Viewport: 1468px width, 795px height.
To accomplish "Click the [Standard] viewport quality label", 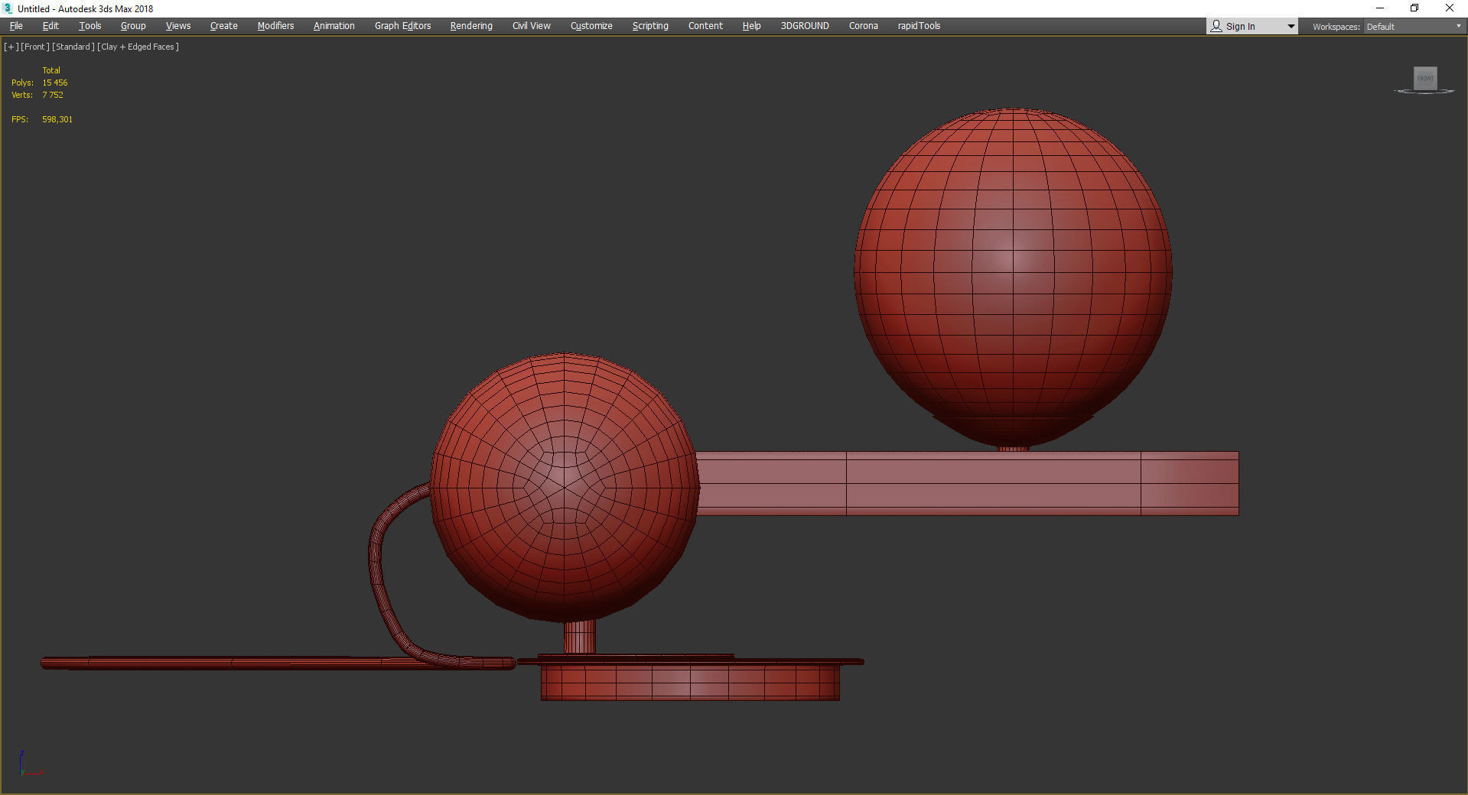I will [x=73, y=47].
